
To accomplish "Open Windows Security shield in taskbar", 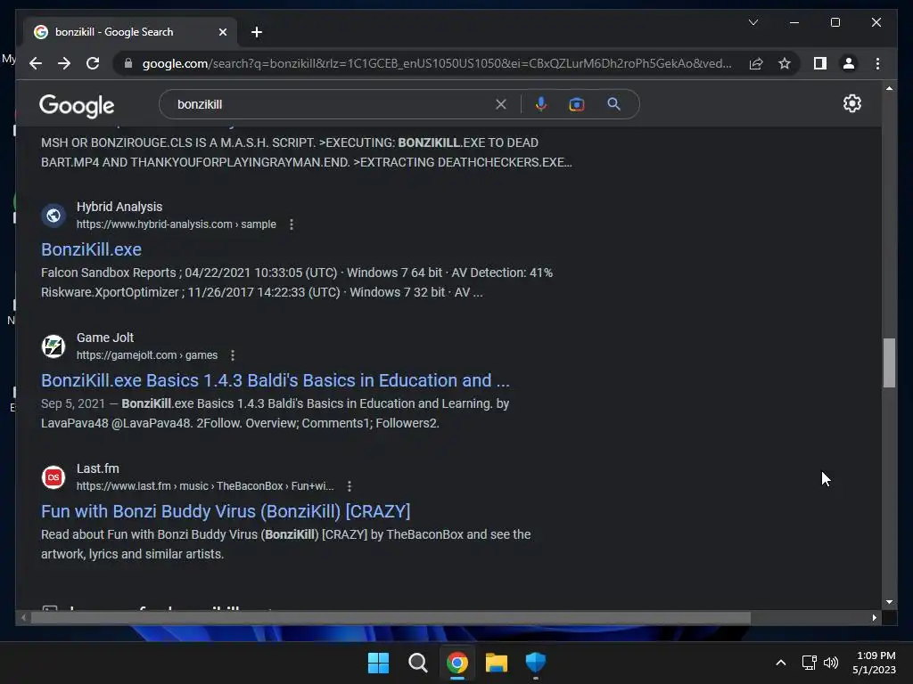I will 535,663.
